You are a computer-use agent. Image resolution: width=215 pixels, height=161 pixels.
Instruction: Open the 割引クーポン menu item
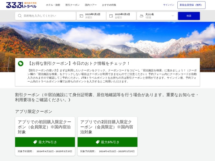tap(72, 5)
